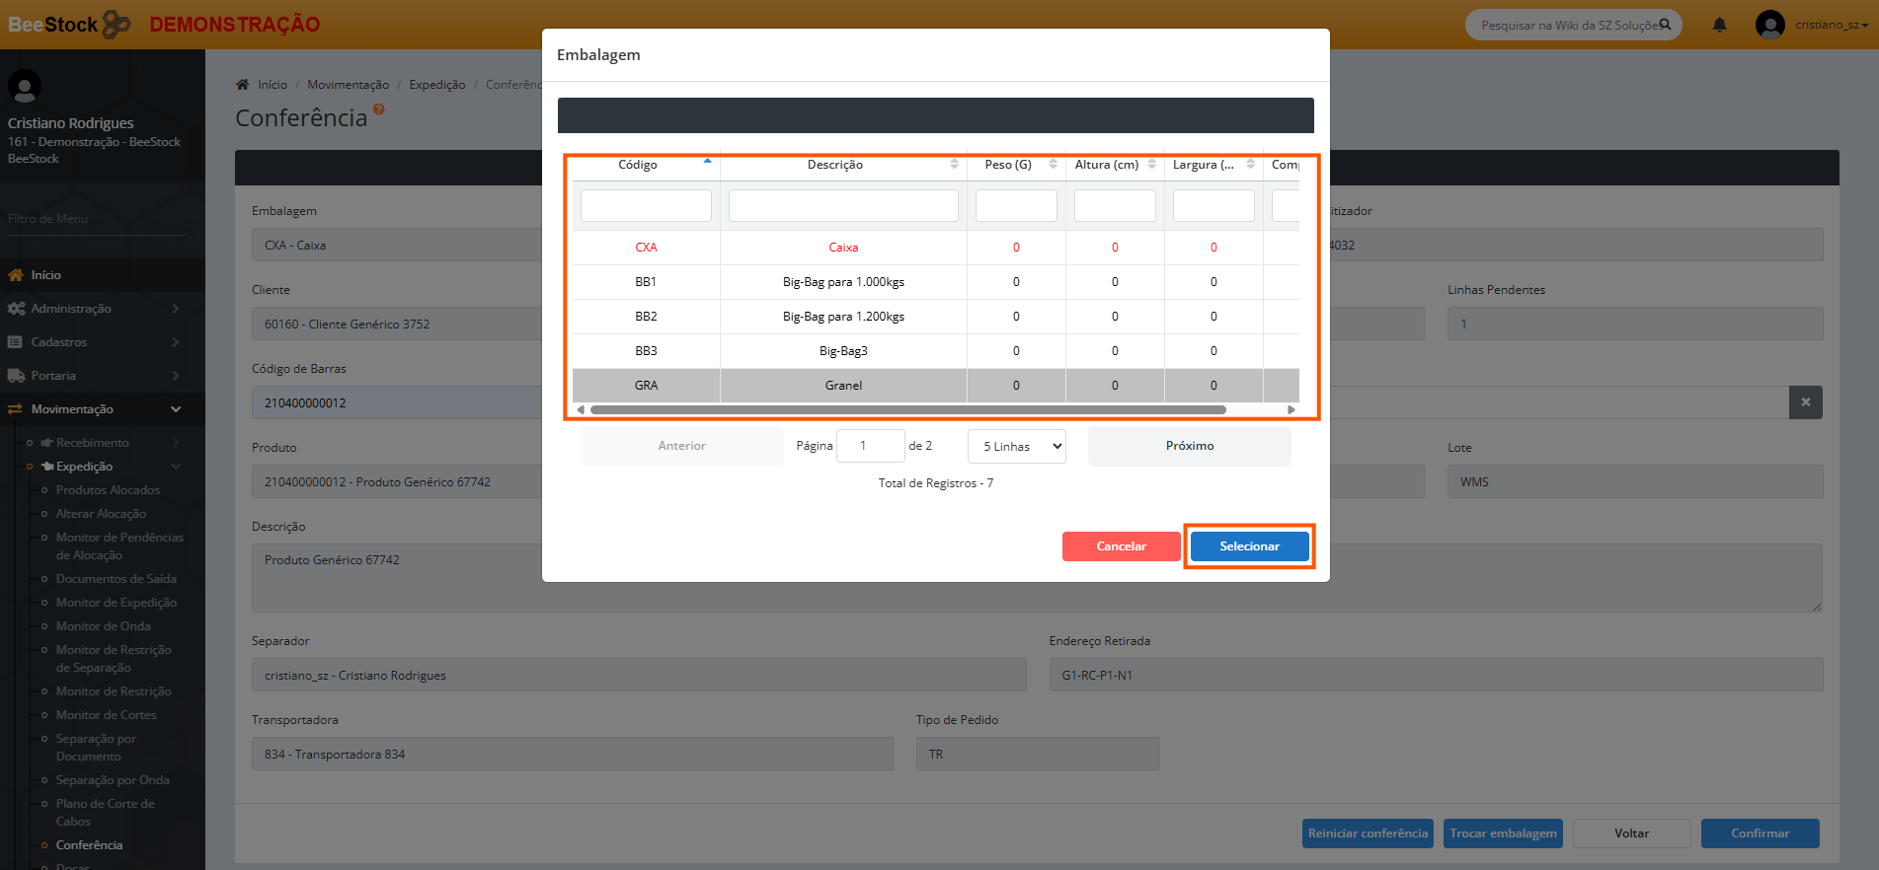
Task: Click the help icon beside Conferência title
Action: point(379,109)
